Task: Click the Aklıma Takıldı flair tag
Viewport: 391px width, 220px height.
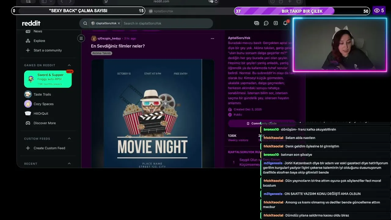Action: coord(102,53)
